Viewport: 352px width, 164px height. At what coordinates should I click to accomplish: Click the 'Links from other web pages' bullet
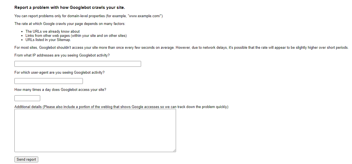pos(76,36)
